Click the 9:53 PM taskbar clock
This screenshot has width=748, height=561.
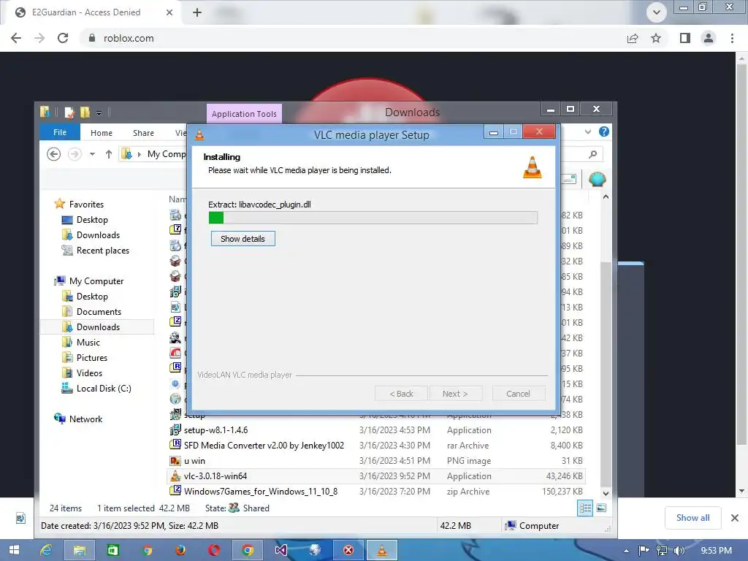pyautogui.click(x=716, y=551)
